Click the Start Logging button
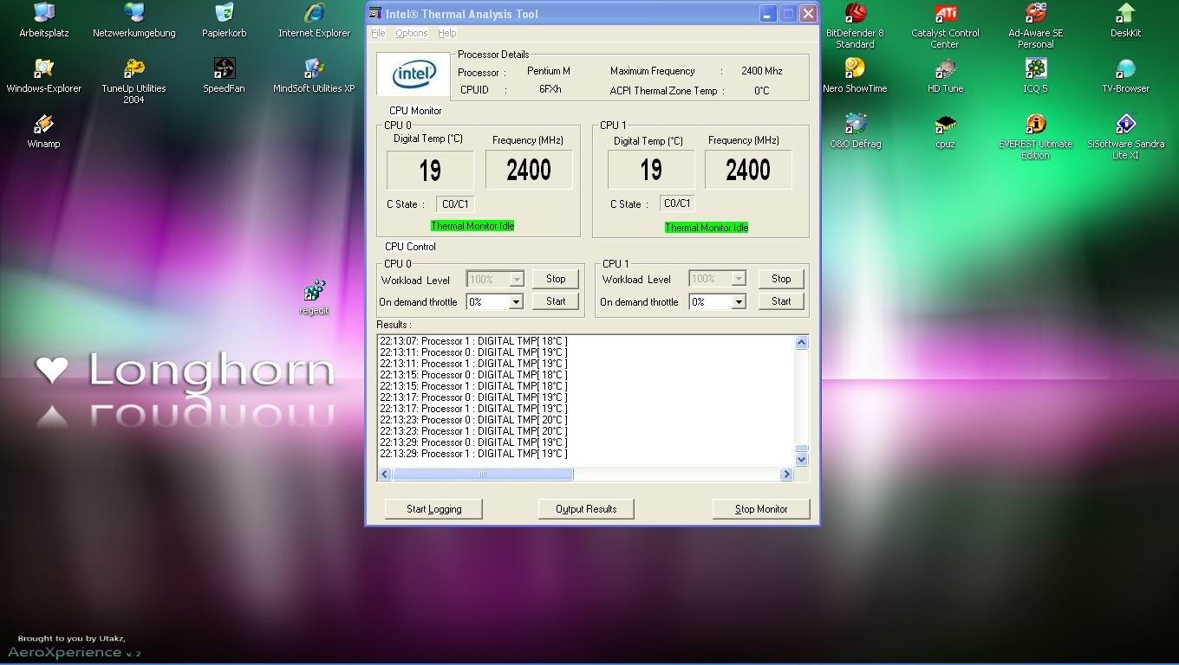The image size is (1179, 665). coord(433,509)
